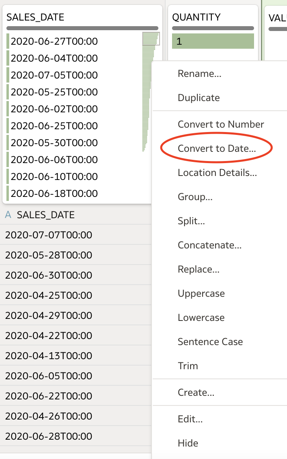The height and width of the screenshot is (459, 287).
Task: Apply "Sentence Case" transformation
Action: click(x=210, y=341)
